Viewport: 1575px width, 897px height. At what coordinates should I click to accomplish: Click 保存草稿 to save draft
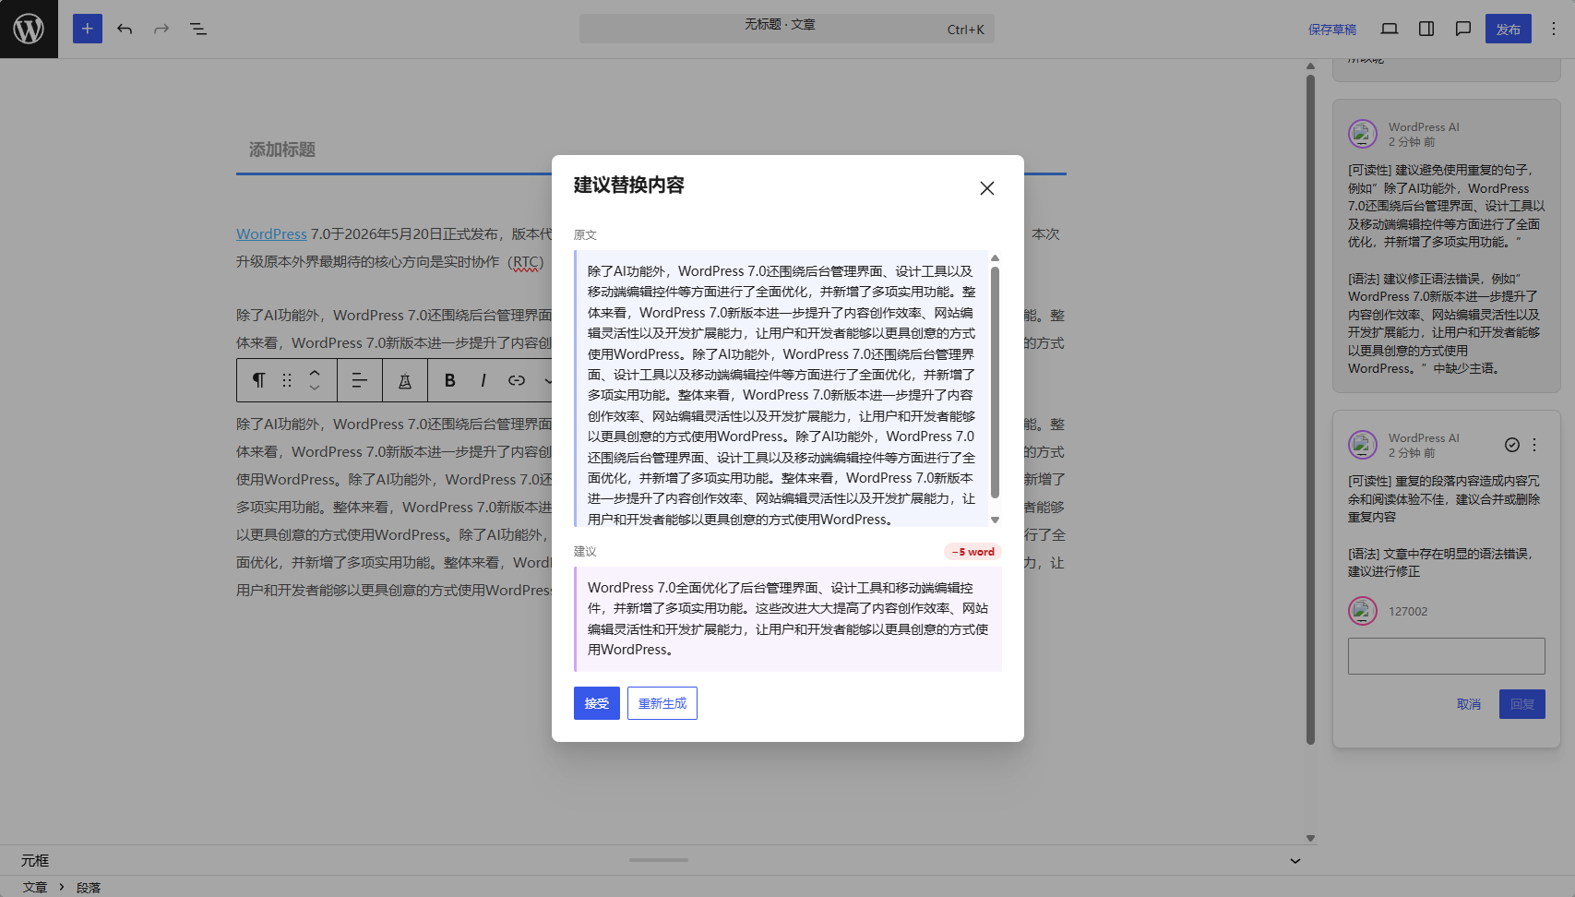click(1332, 30)
